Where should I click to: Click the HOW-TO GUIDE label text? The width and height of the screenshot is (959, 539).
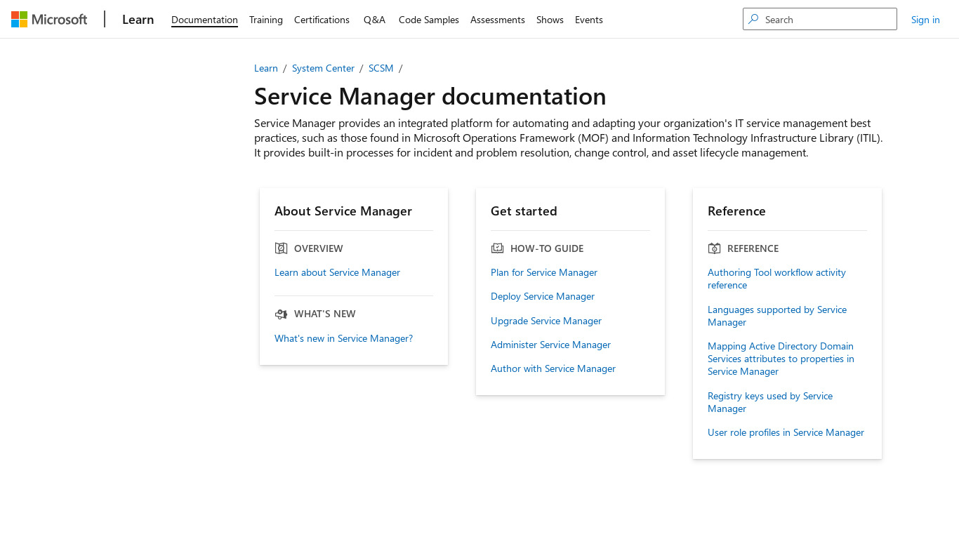(x=547, y=248)
